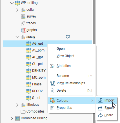120x123 pixels.
Task: Select the AU_gpt column in the tree
Action: click(37, 57)
